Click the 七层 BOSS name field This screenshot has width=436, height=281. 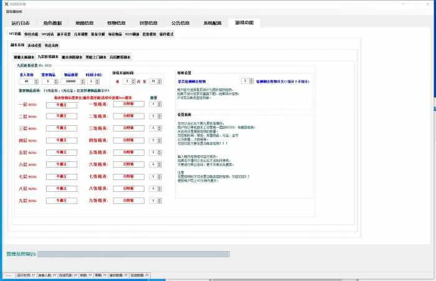tap(62, 177)
